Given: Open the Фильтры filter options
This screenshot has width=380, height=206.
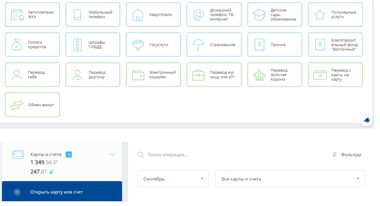Looking at the screenshot, I should [347, 155].
